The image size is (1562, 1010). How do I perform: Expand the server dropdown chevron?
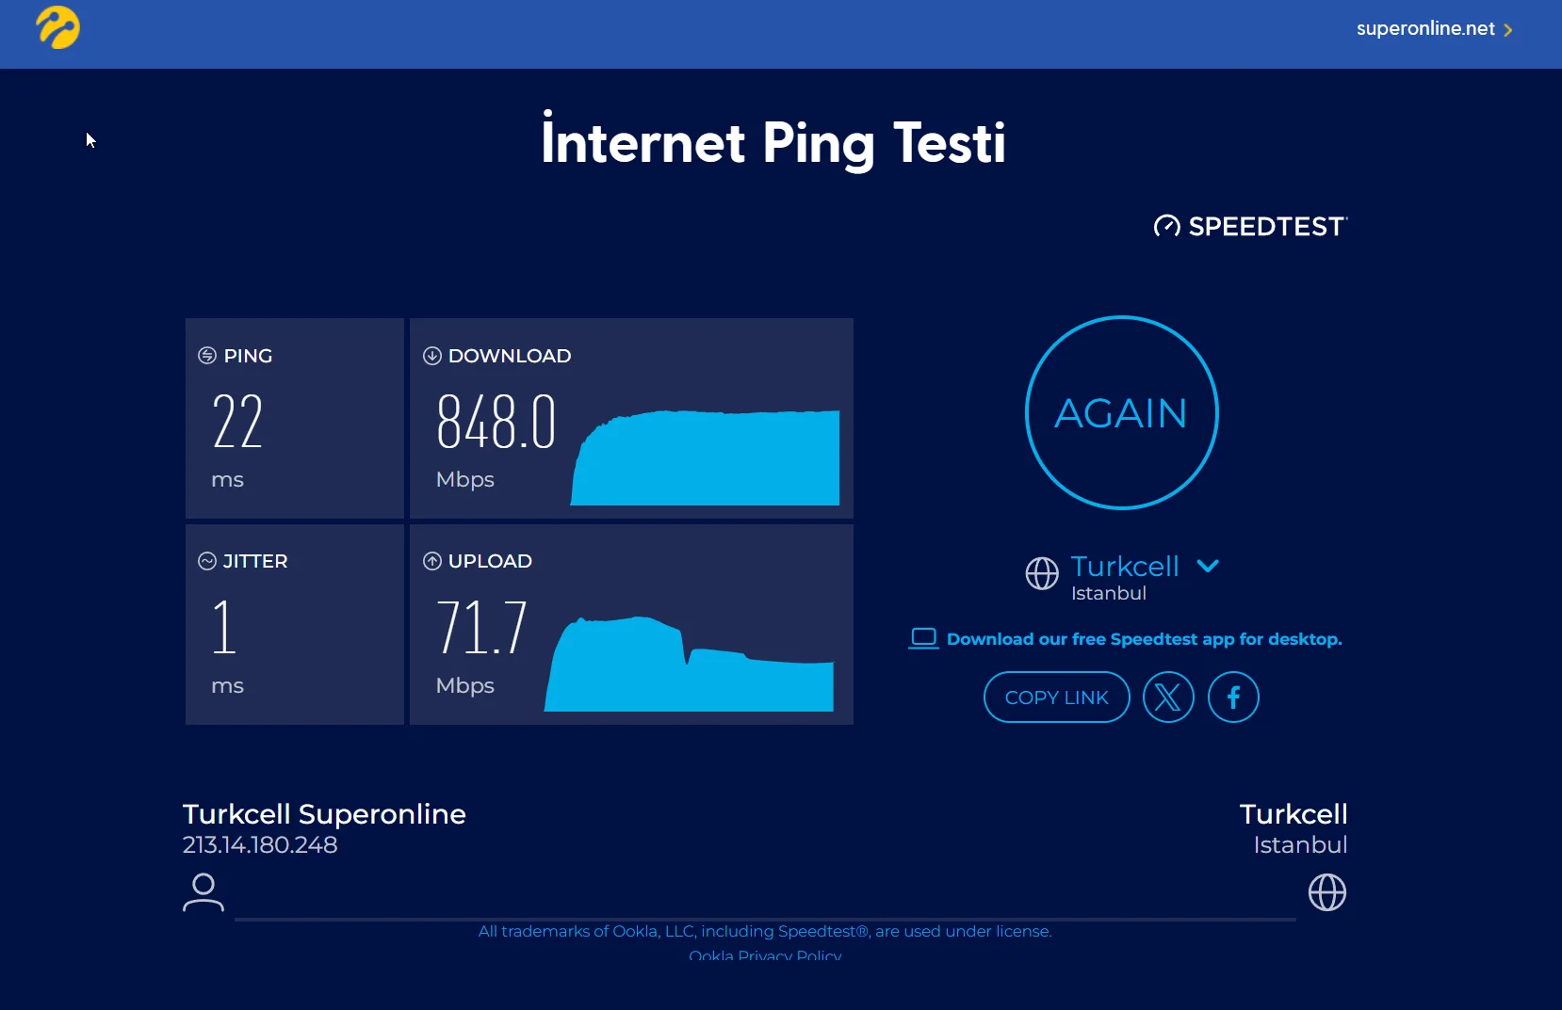tap(1208, 566)
